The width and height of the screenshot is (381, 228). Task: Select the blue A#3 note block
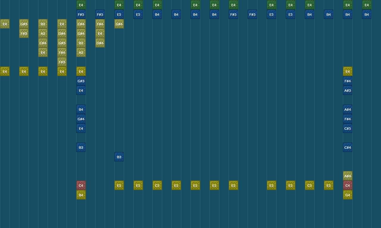[348, 90]
